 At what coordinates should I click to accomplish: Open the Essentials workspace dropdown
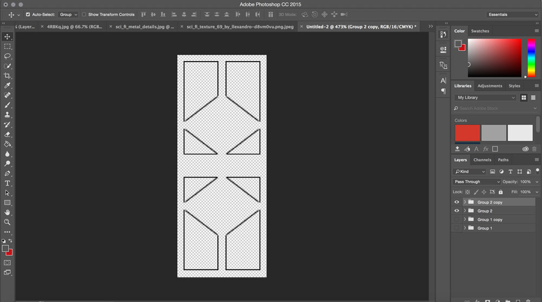pos(512,15)
